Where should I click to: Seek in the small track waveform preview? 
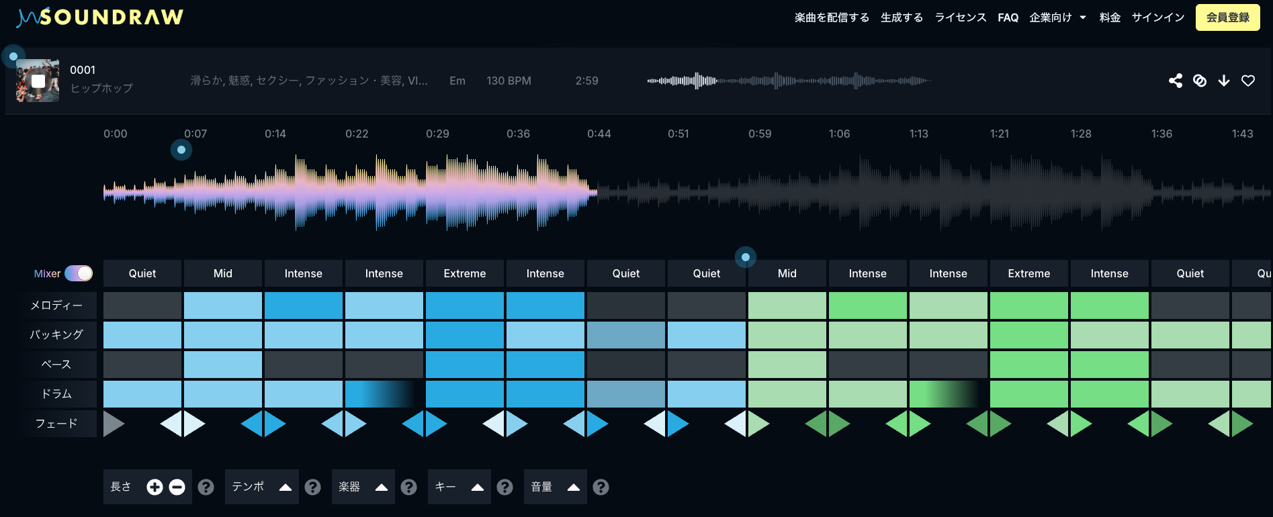point(789,81)
